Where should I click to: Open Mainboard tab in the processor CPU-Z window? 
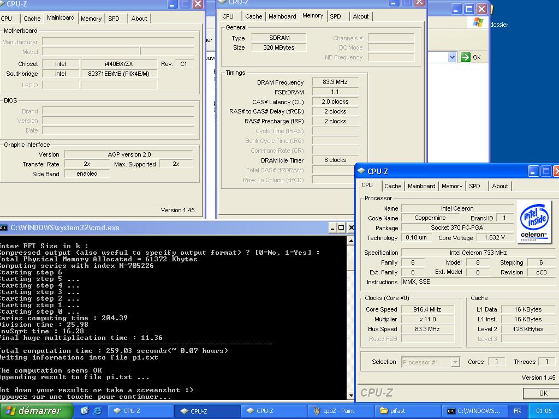[x=421, y=186]
